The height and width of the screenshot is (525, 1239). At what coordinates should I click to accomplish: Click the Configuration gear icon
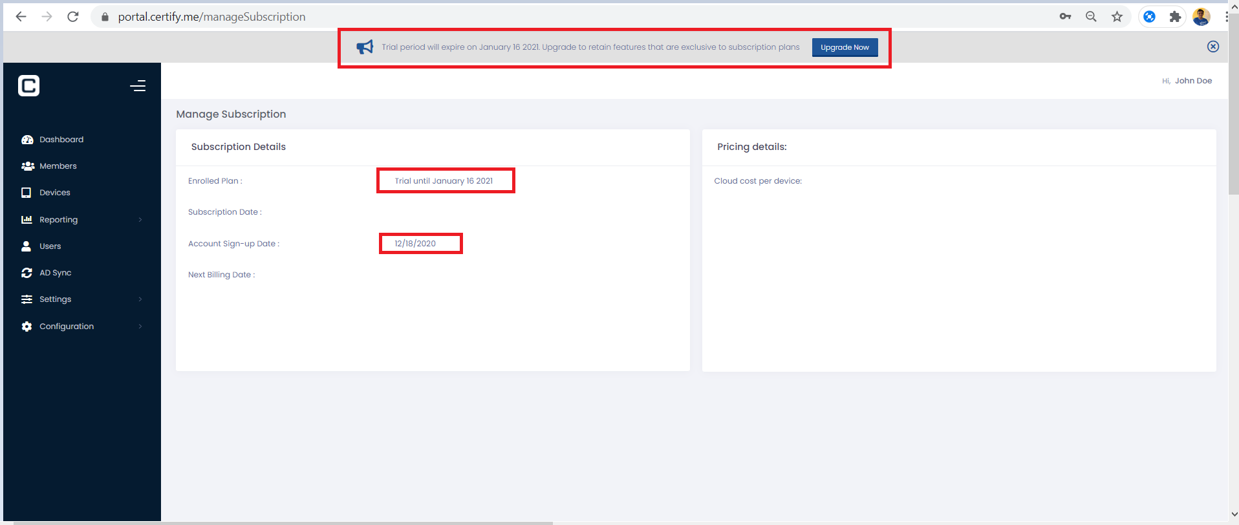[27, 327]
